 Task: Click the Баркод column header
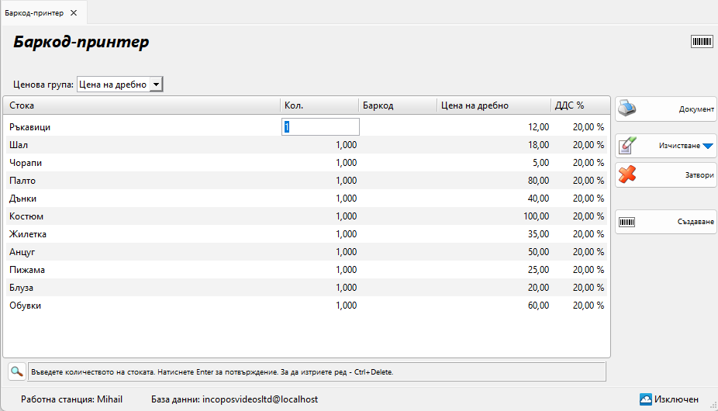point(395,105)
